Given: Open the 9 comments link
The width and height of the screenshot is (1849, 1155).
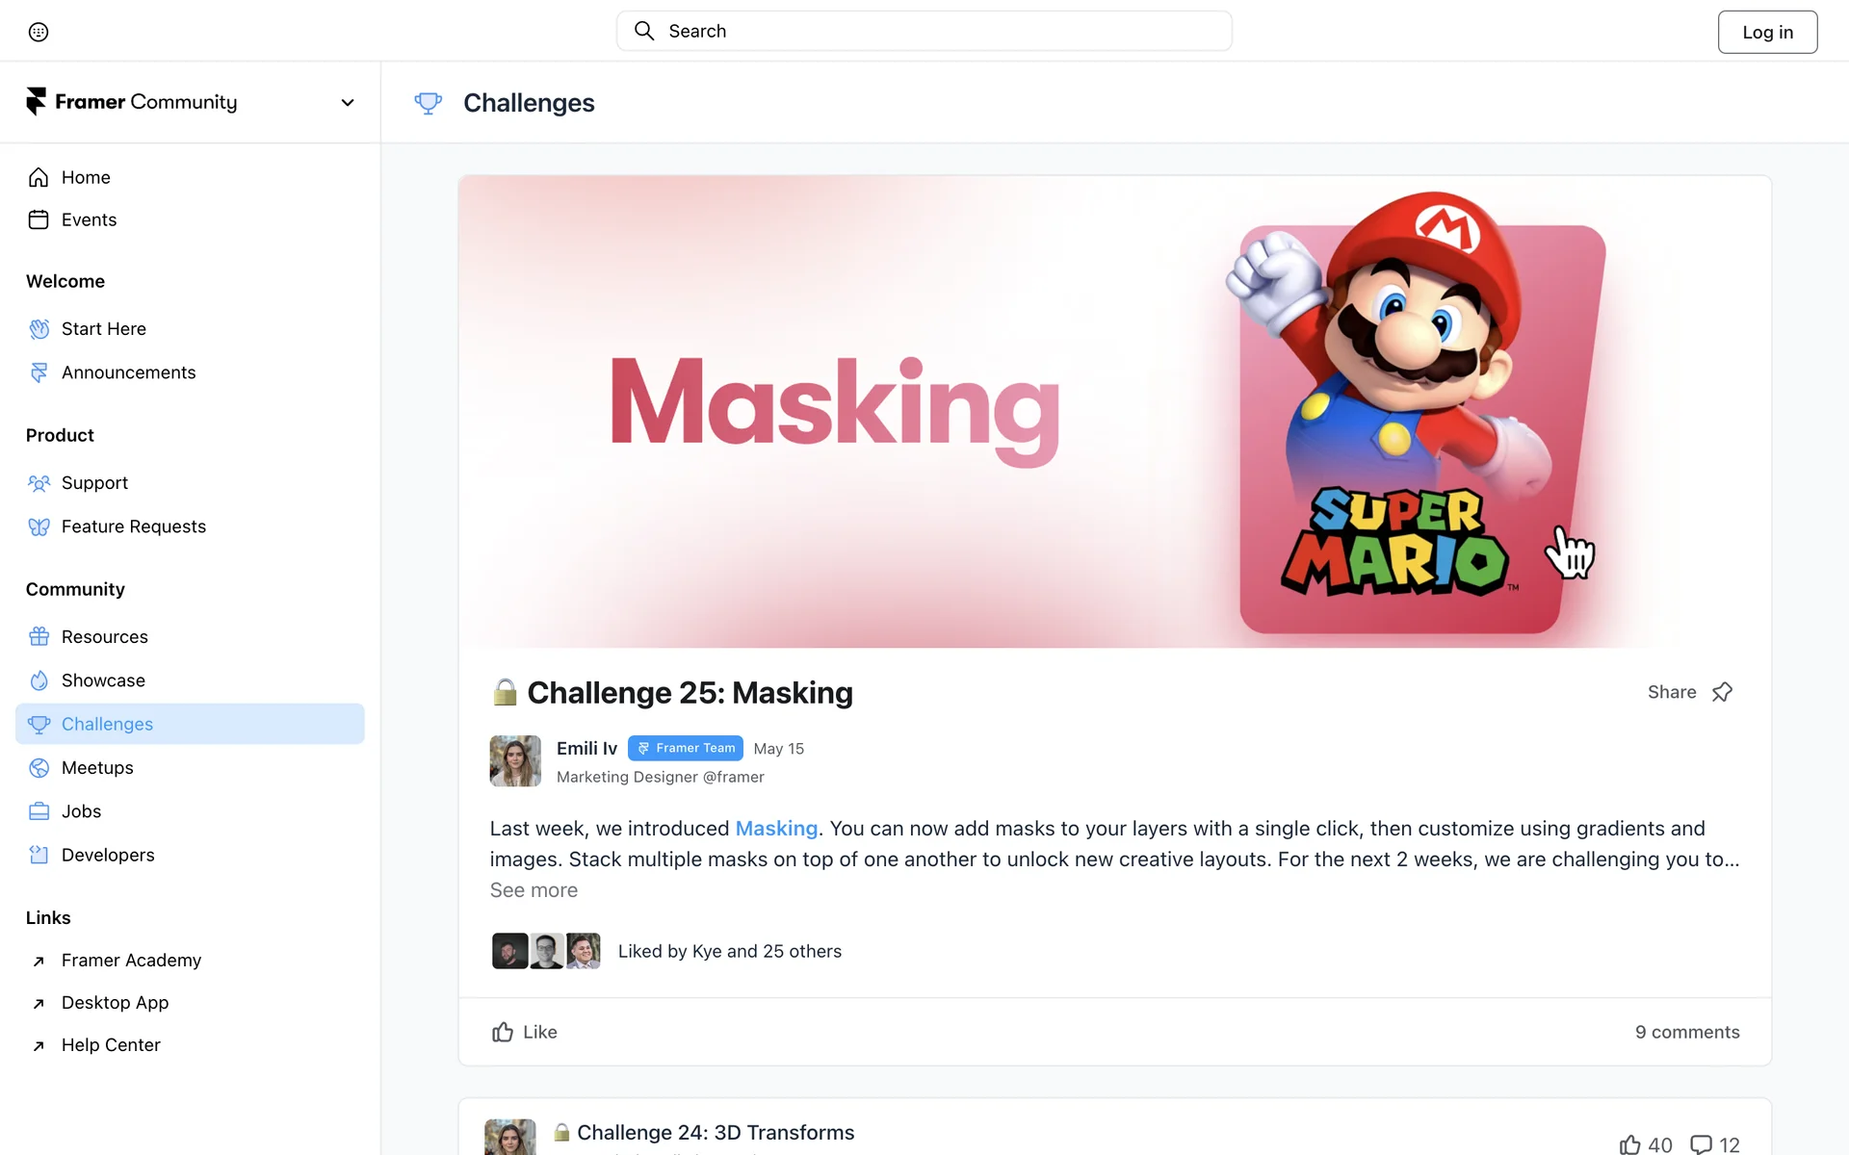Looking at the screenshot, I should 1686,1032.
